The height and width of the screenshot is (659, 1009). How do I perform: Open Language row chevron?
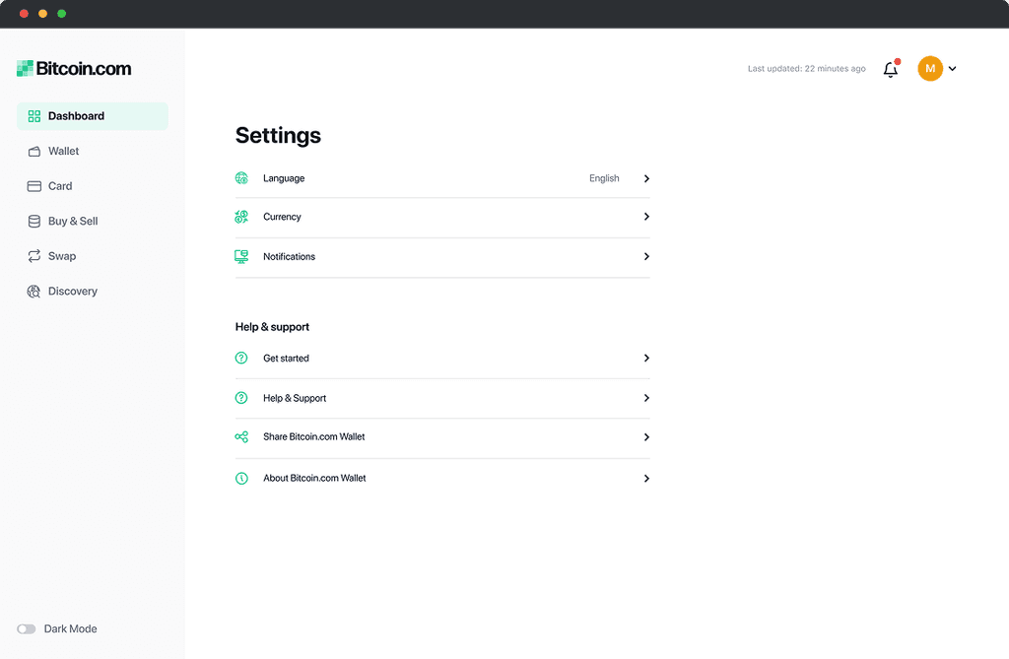(646, 178)
